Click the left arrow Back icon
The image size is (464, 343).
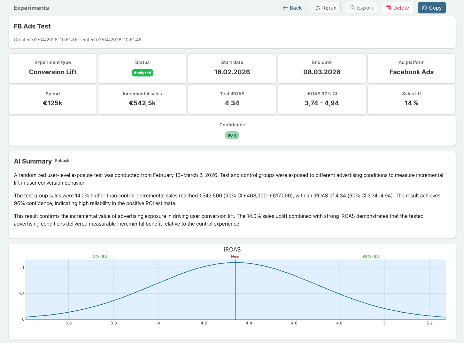coord(285,8)
